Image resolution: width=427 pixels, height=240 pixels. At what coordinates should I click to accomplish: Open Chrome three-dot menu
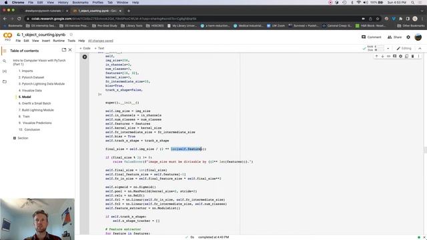422,19
